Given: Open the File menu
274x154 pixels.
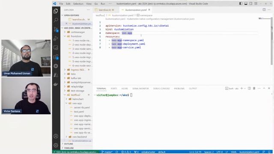Looking at the screenshot, I should (61, 3).
